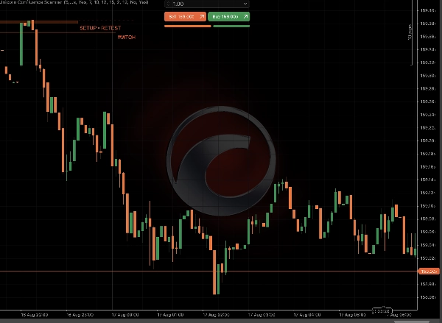Click the Unicorn Confluence Scanner indicator label
The width and height of the screenshot is (442, 323).
coord(74,2)
